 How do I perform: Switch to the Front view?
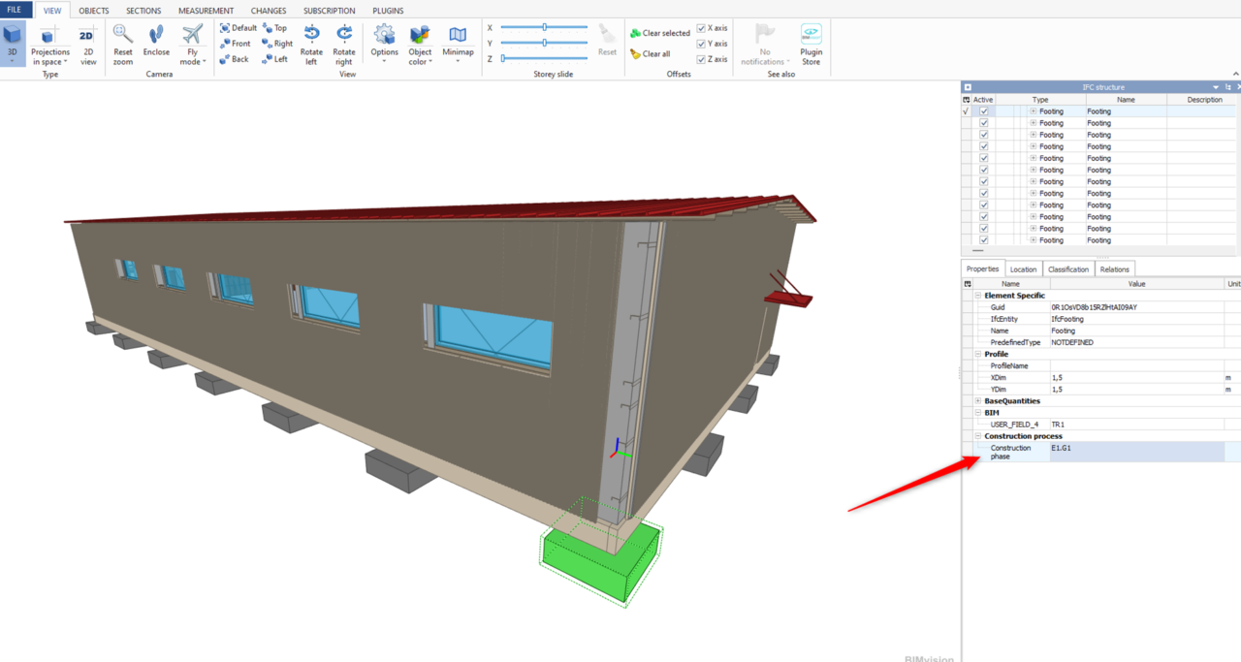point(235,44)
